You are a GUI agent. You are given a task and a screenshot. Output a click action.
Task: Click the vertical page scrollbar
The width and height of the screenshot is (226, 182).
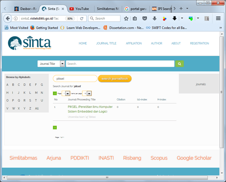(x=222, y=91)
